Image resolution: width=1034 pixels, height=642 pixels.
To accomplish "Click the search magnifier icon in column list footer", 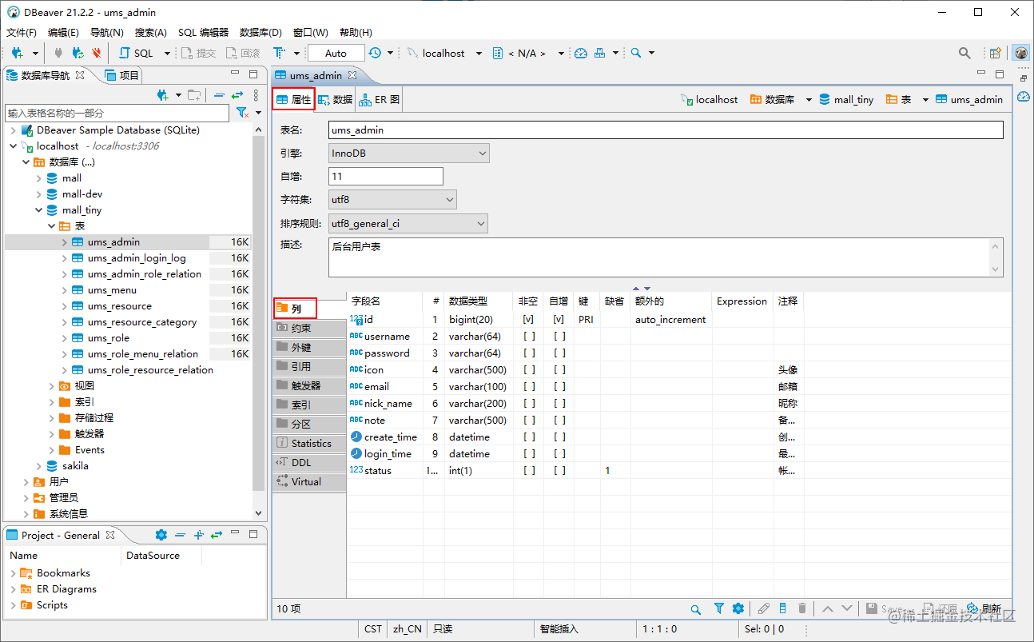I will (x=696, y=609).
